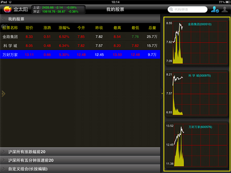Expand 沪深所有涨跌幅前20 section
Screen dimensions: 231x173
pos(80,152)
